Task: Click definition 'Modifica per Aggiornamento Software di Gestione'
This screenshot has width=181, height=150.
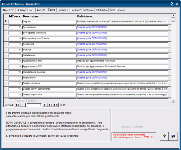Action: coord(122,66)
